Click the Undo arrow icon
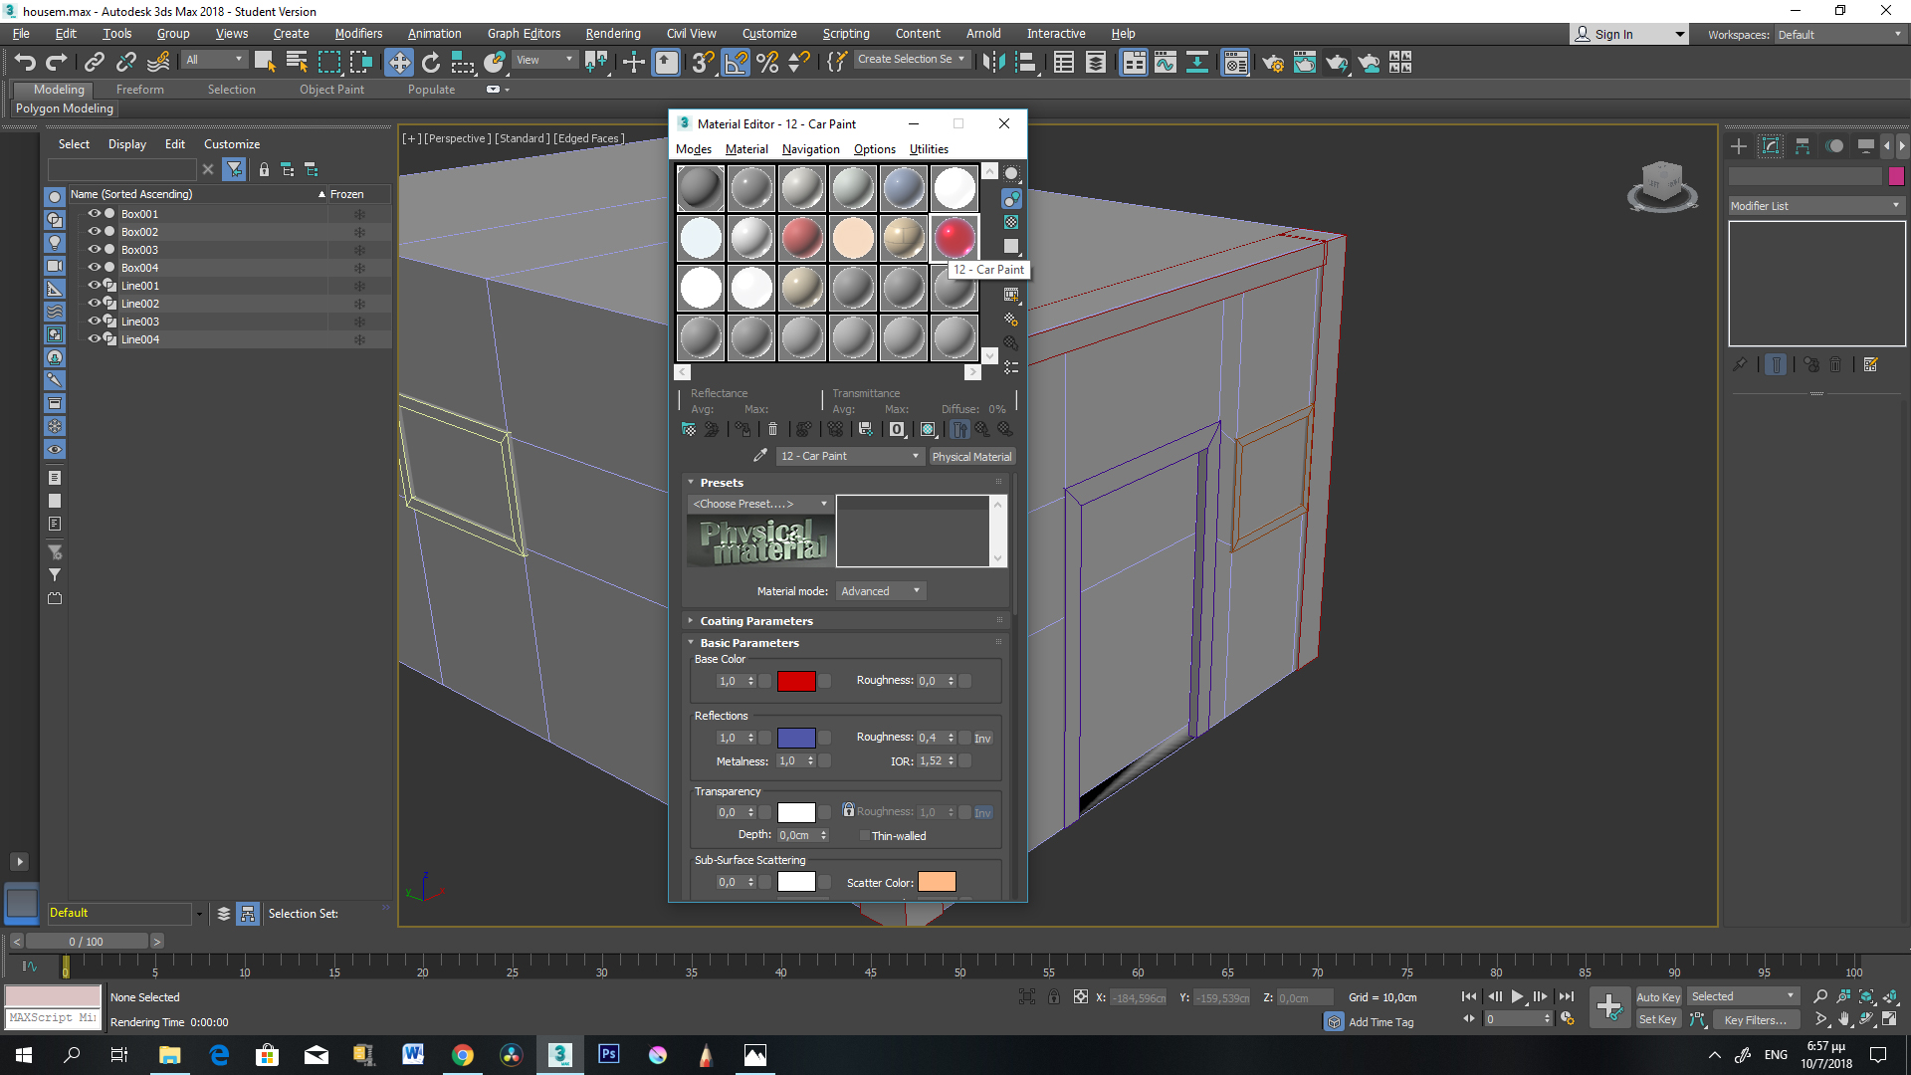This screenshot has height=1075, width=1911. pyautogui.click(x=25, y=63)
